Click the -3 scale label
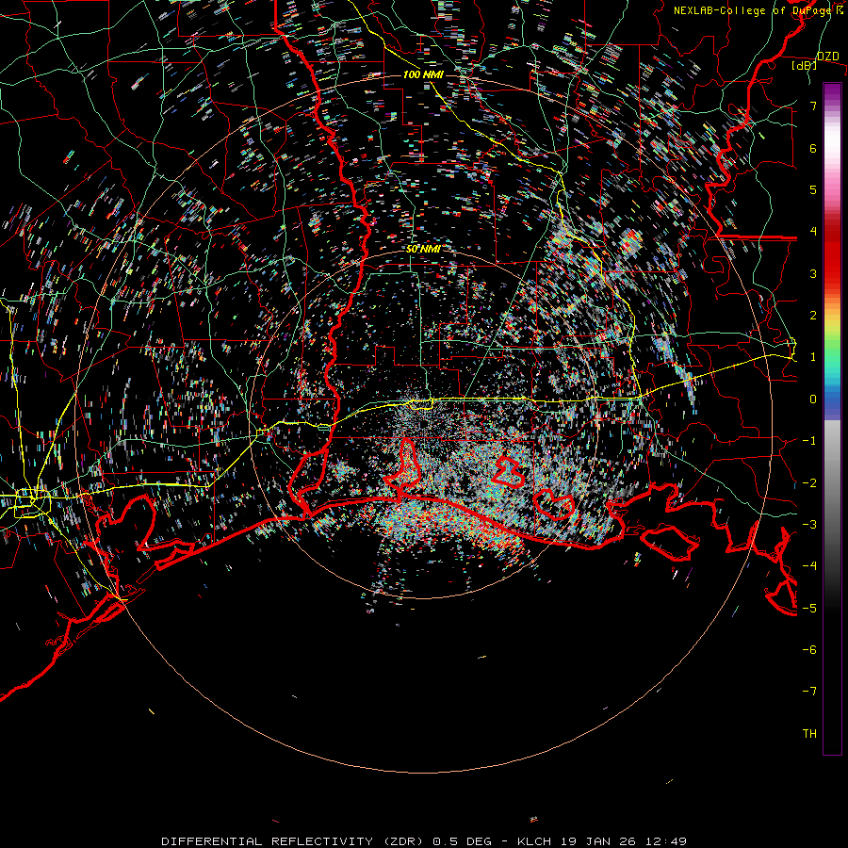Image resolution: width=848 pixels, height=848 pixels. pyautogui.click(x=809, y=525)
